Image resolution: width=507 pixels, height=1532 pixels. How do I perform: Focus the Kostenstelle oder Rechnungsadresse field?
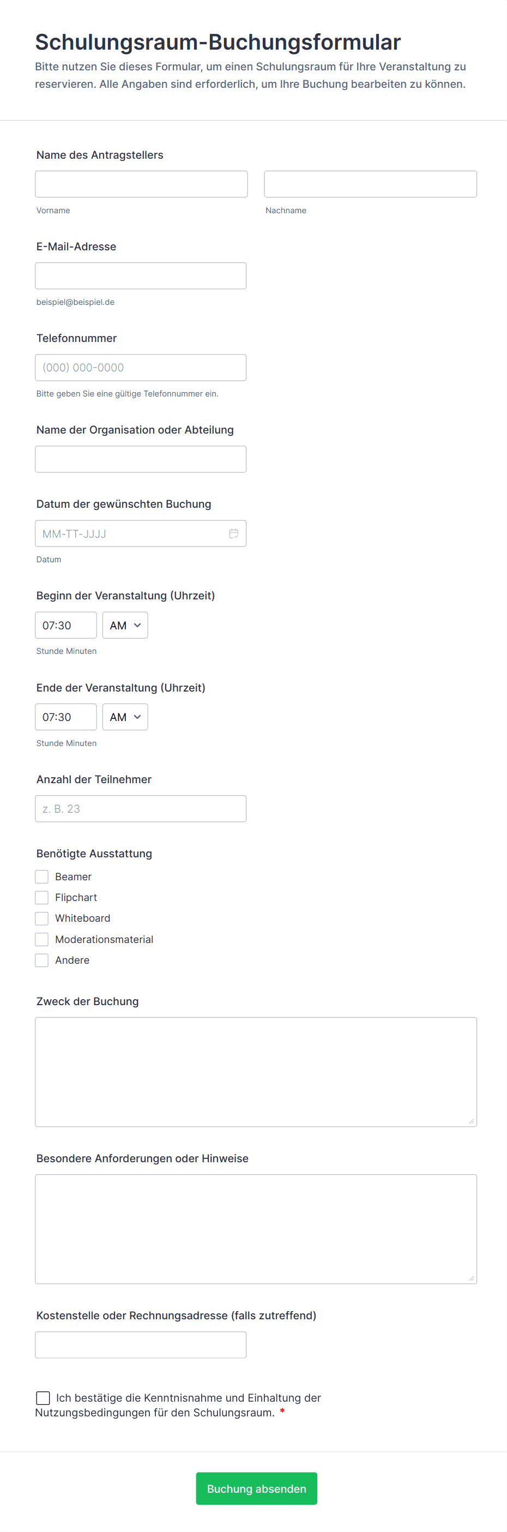pyautogui.click(x=140, y=1345)
